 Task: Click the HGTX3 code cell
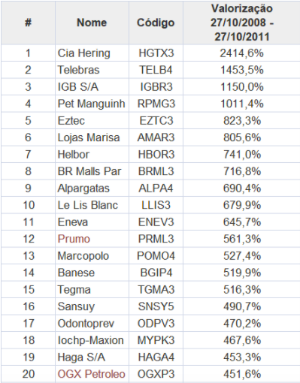pyautogui.click(x=156, y=53)
